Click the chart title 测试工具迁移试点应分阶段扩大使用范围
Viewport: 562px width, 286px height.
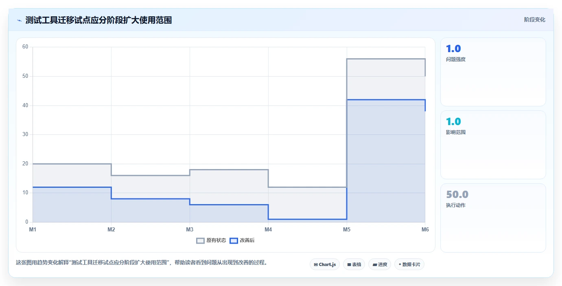(98, 20)
